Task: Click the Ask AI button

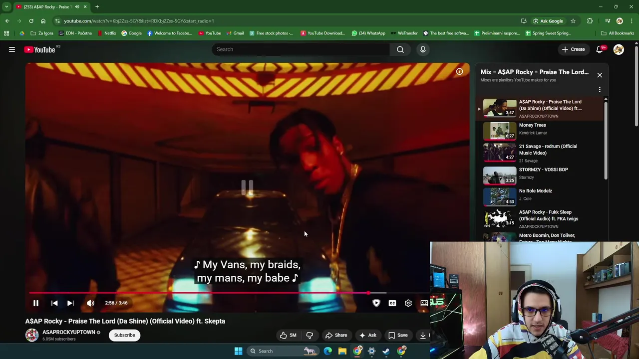Action: pos(368,335)
